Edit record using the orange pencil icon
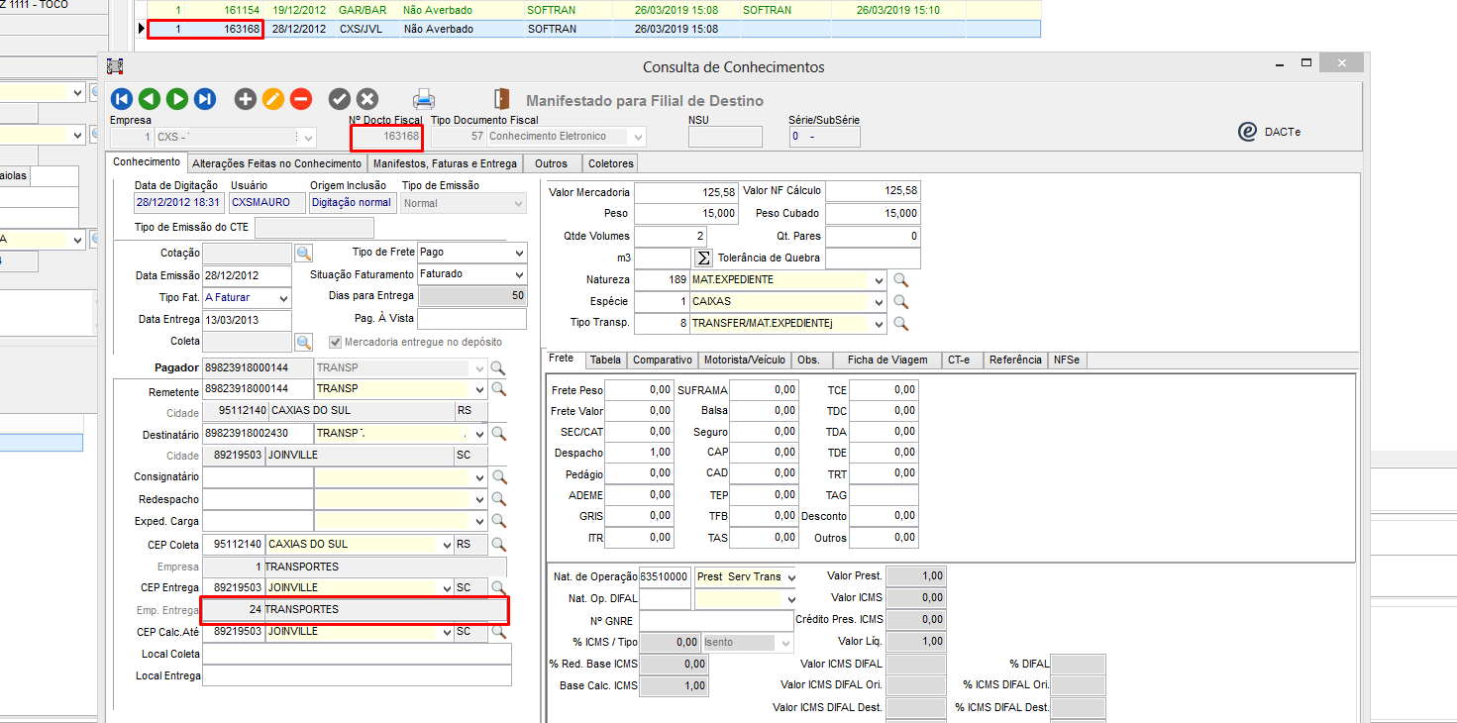The width and height of the screenshot is (1457, 723). pyautogui.click(x=273, y=99)
